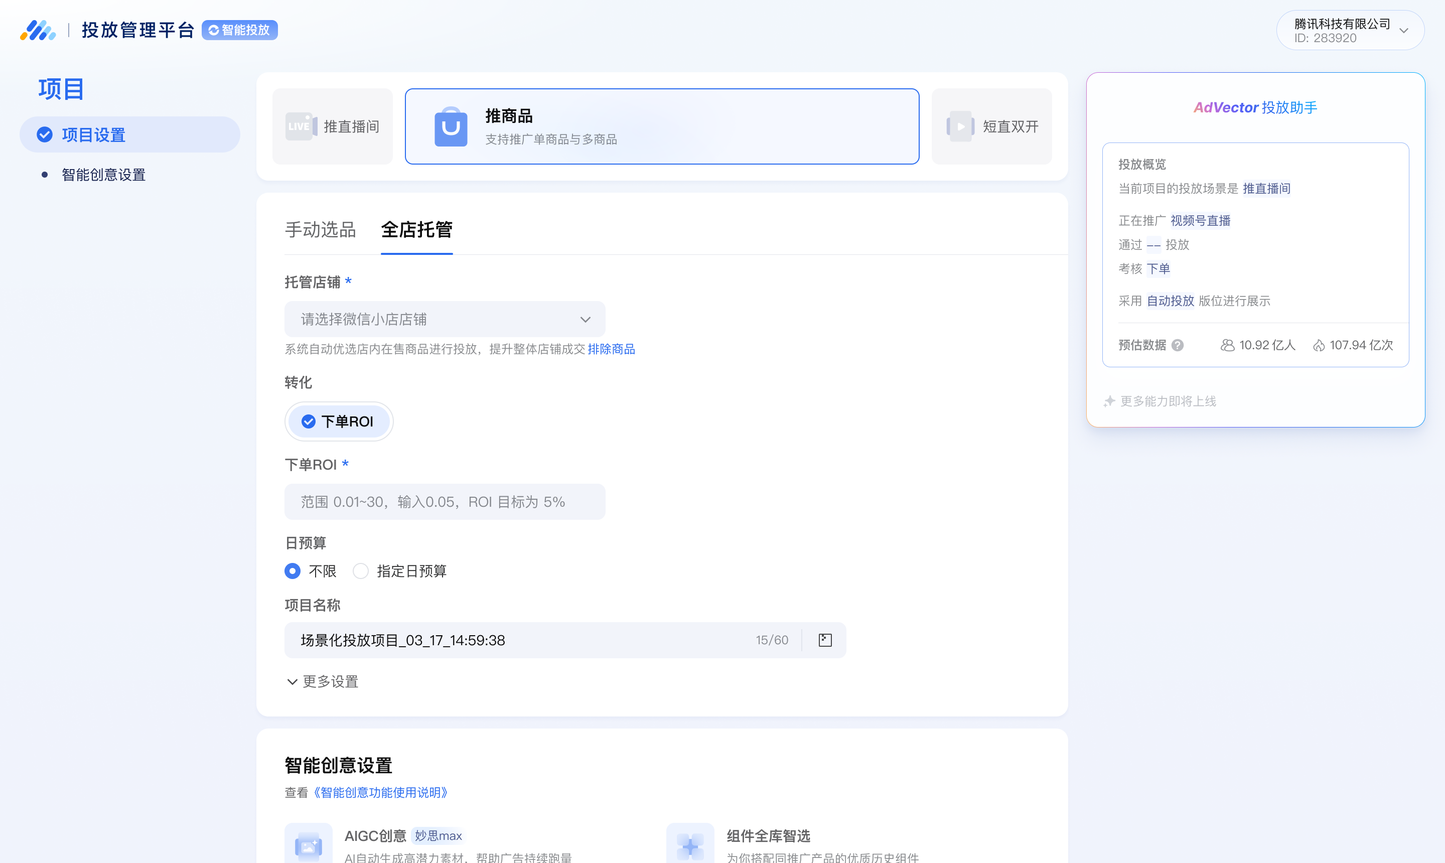The image size is (1445, 863).
Task: Select the 指定日预算 radio option
Action: (361, 571)
